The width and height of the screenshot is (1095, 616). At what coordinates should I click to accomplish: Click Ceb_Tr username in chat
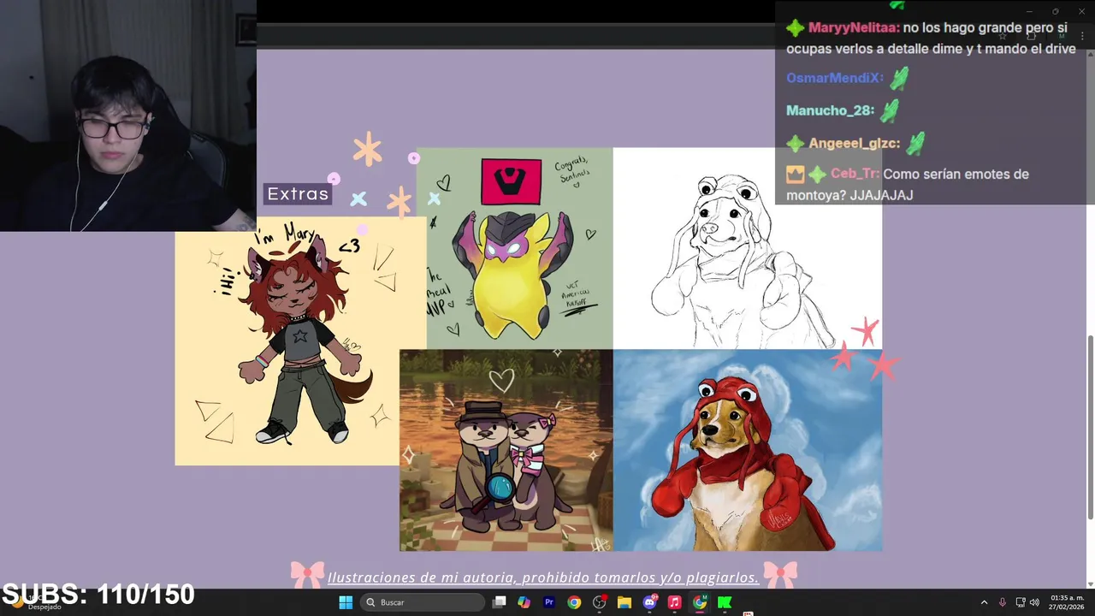(854, 174)
